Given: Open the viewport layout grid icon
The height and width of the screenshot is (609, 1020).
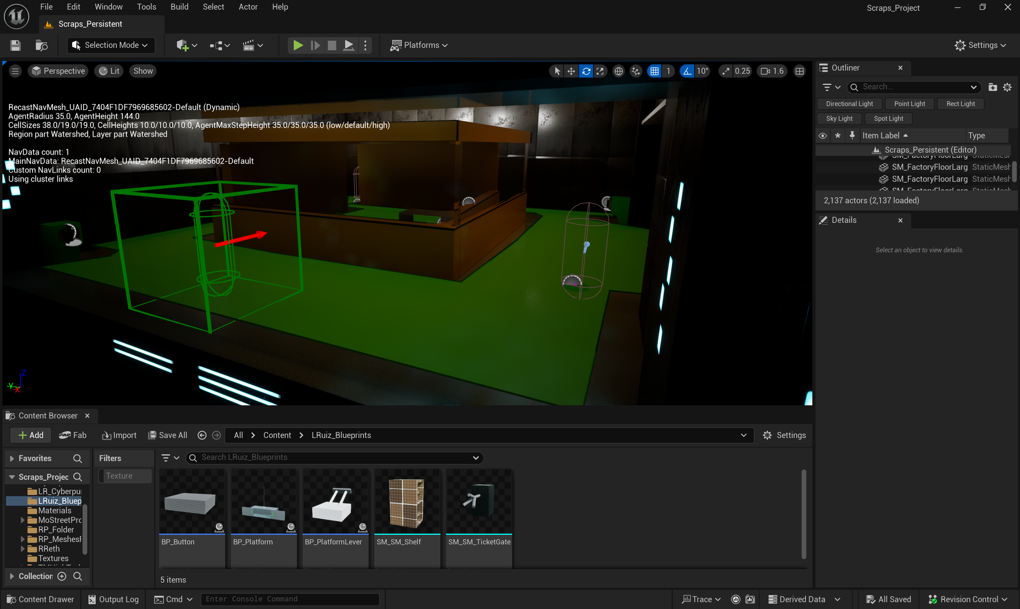Looking at the screenshot, I should (800, 71).
